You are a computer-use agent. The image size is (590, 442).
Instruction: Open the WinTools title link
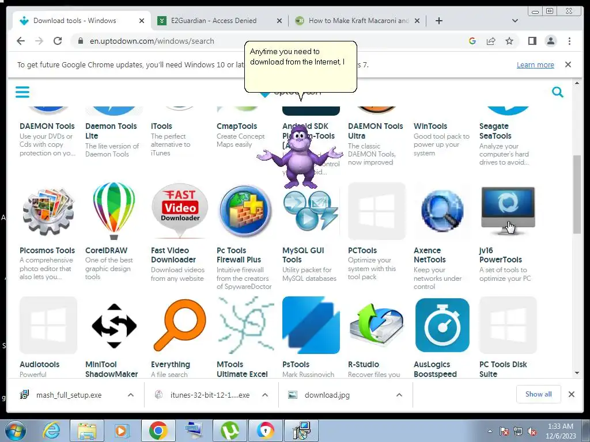(430, 126)
